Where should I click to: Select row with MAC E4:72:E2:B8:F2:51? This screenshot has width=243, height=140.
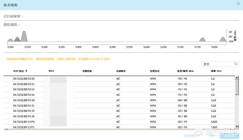pos(119,84)
